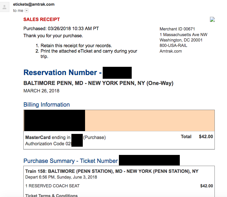Open the Amtrak.com link
Screen dimensions: 227x197
(171, 51)
